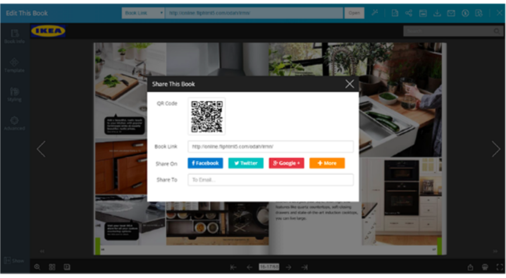Share the book on Google+
Image resolution: width=506 pixels, height=278 pixels.
coord(287,163)
